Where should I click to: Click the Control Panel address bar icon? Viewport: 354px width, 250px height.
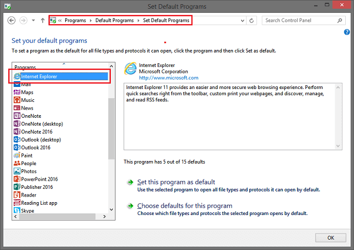(53, 21)
